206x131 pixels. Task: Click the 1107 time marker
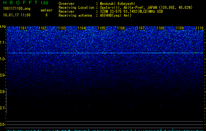[x=140, y=28]
